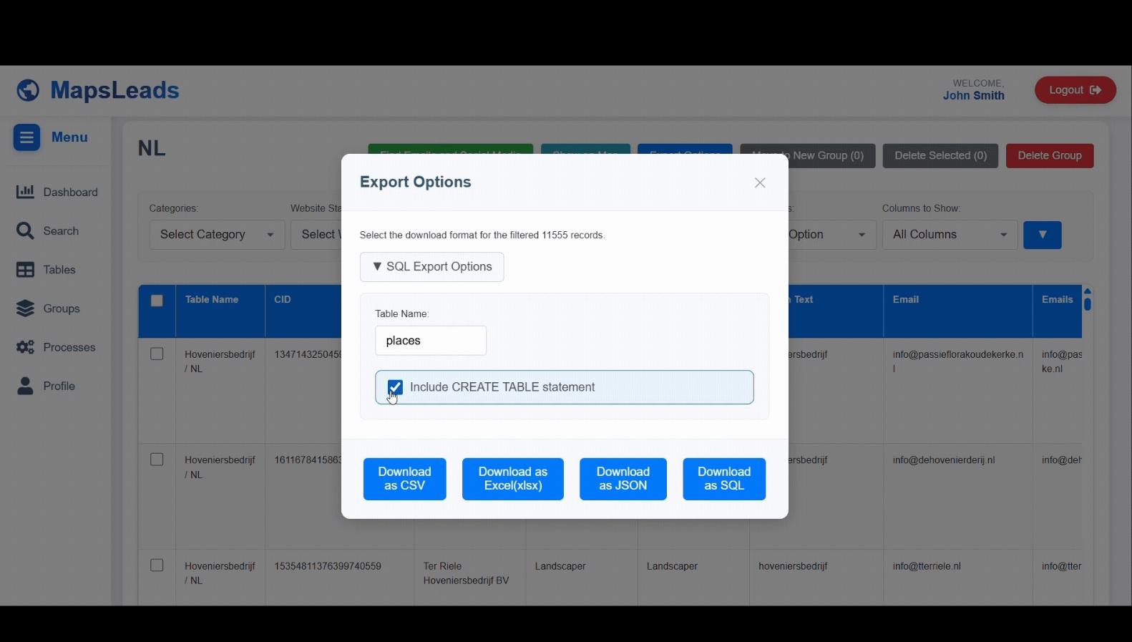This screenshot has height=642, width=1132.
Task: Open Dashboard chart icon in sidebar
Action: pyautogui.click(x=25, y=192)
